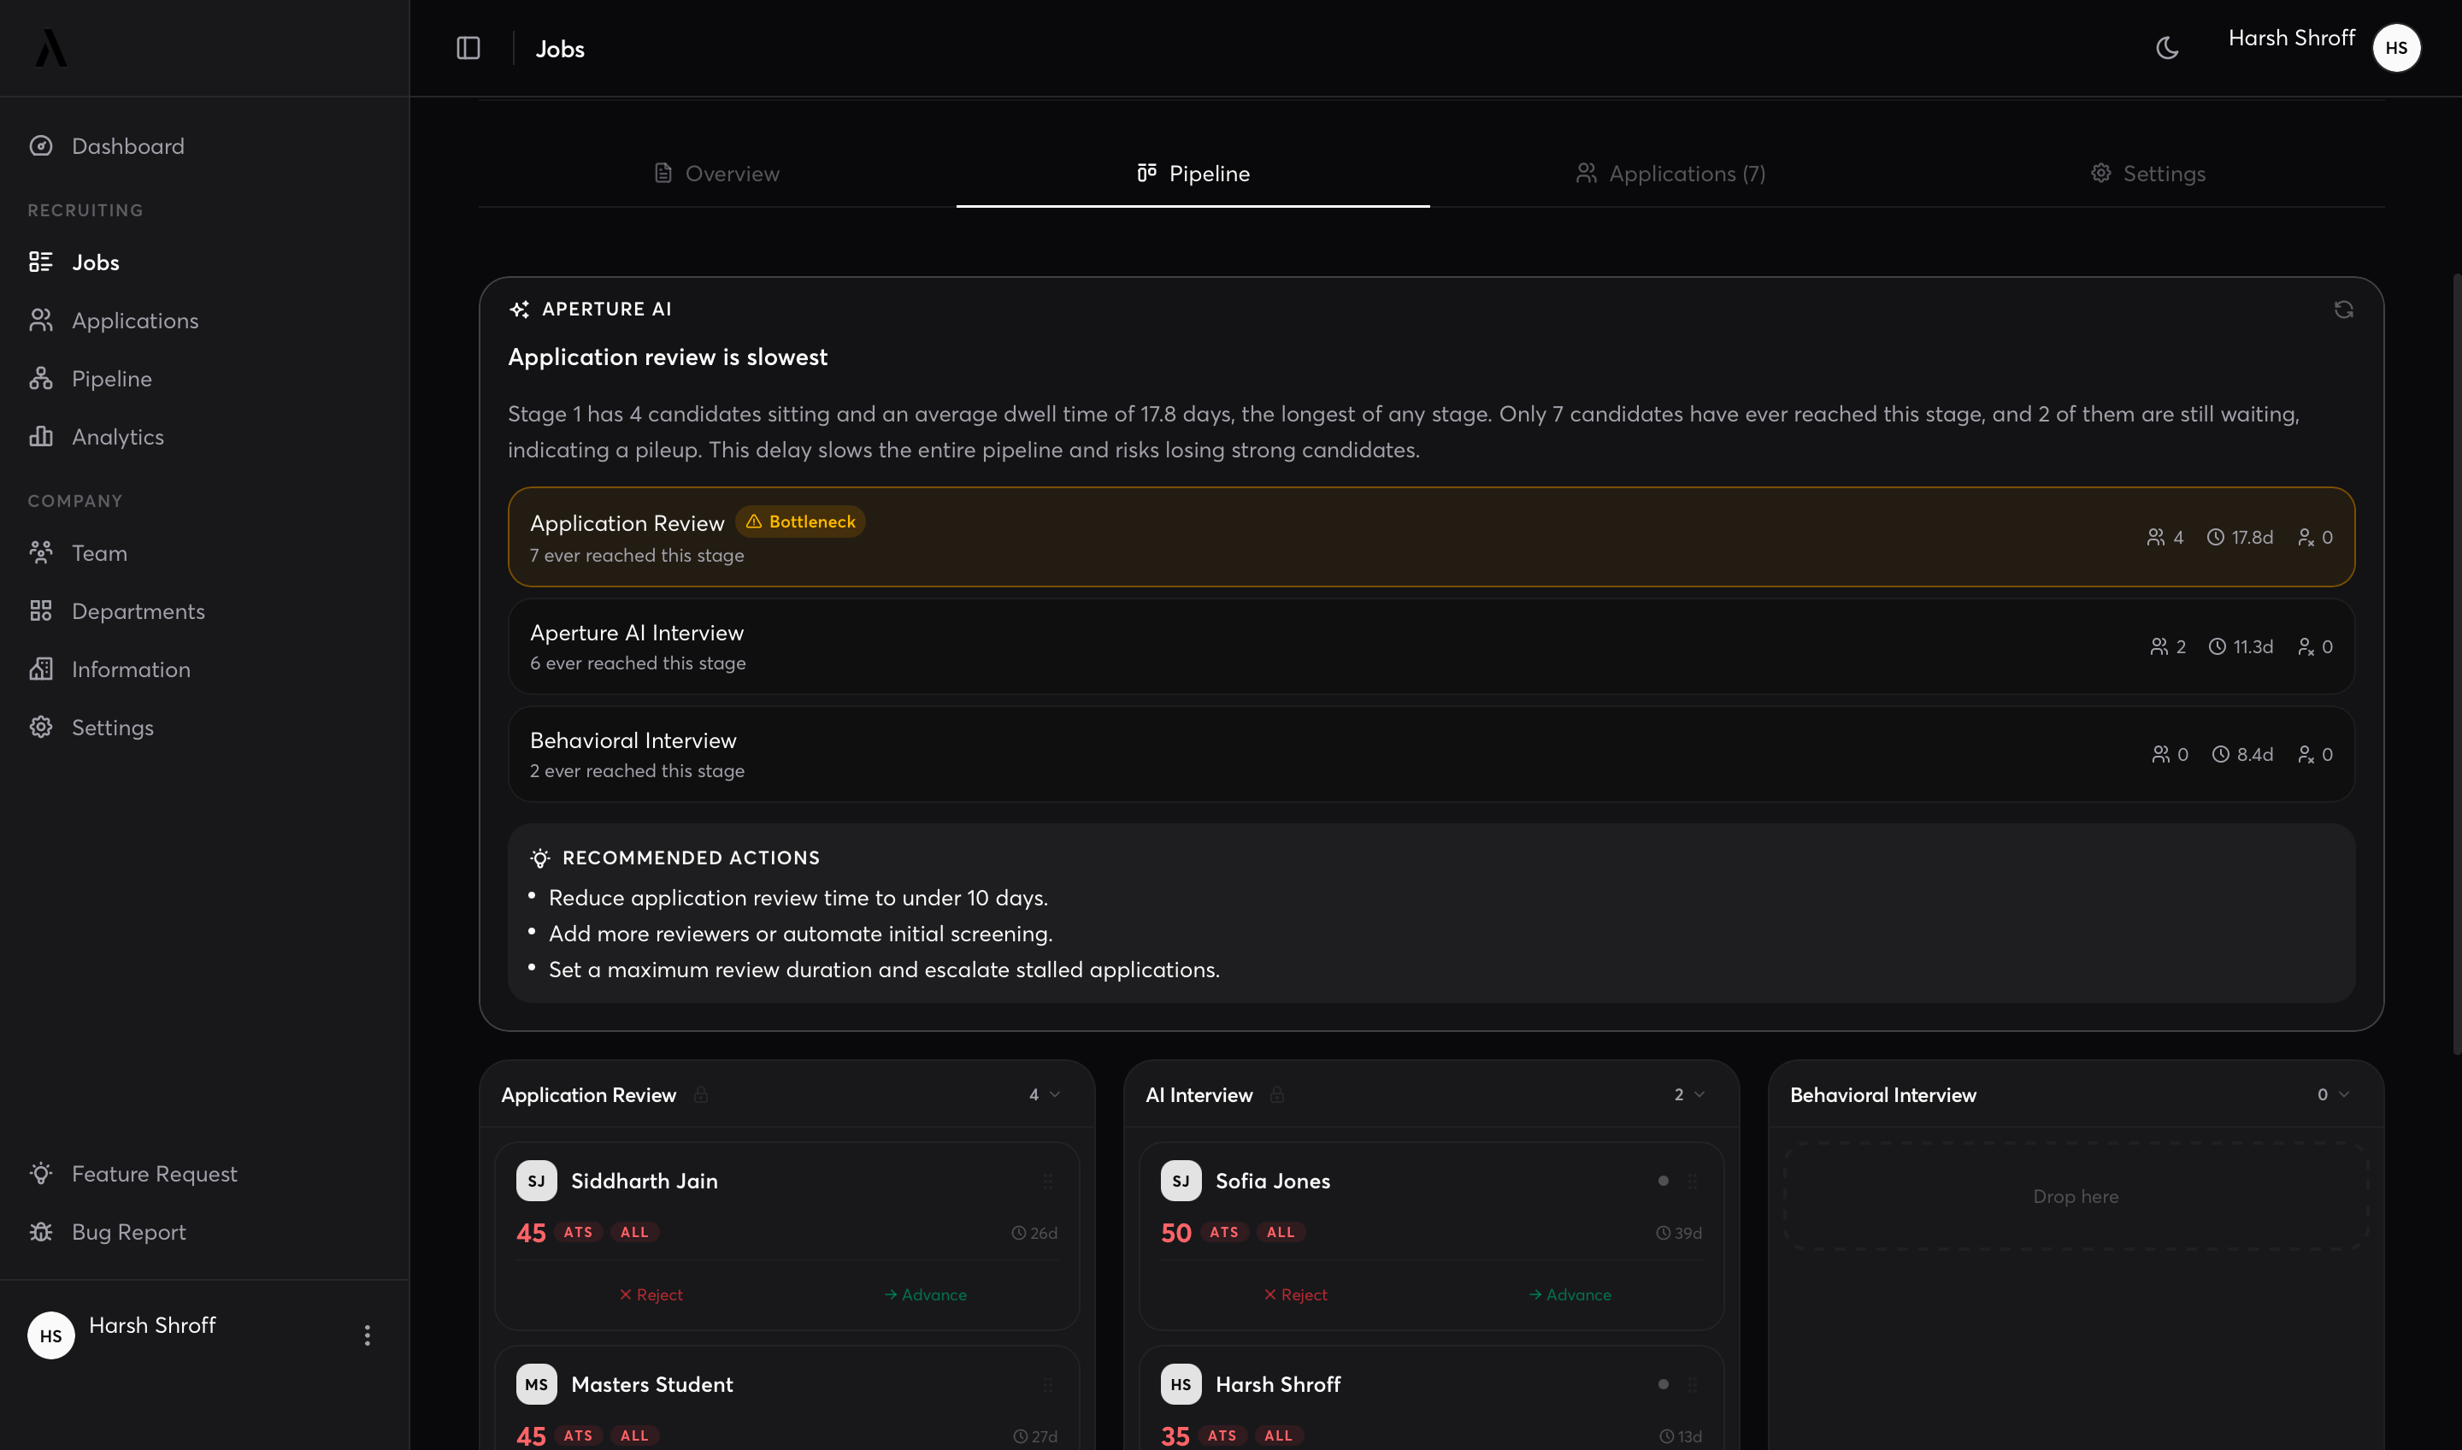
Task: Toggle the sidebar panel icon
Action: pos(468,48)
